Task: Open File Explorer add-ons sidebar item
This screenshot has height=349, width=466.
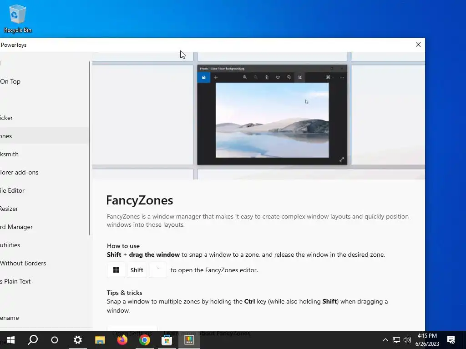Action: coord(44,172)
